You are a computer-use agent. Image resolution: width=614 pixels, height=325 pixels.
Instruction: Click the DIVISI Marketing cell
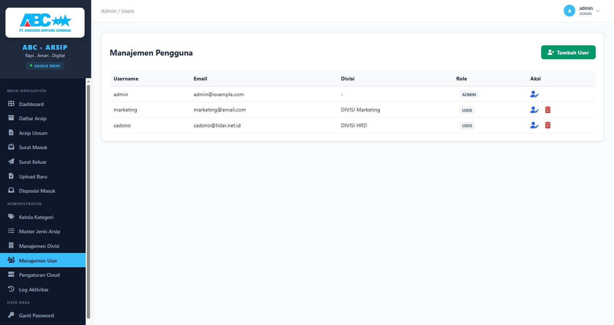[361, 110]
